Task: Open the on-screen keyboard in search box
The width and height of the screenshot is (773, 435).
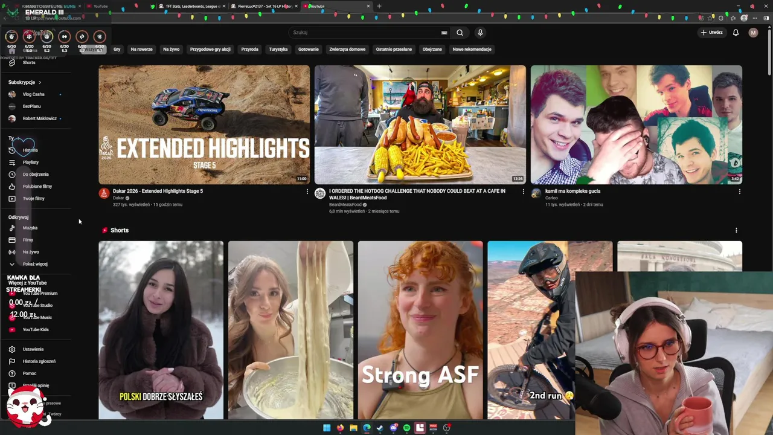Action: click(444, 33)
